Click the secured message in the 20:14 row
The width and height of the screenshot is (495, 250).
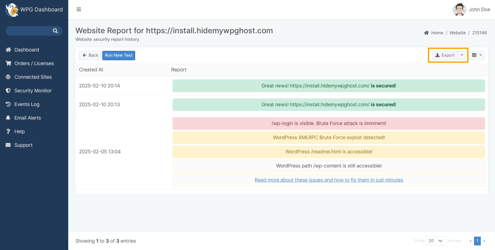[329, 86]
